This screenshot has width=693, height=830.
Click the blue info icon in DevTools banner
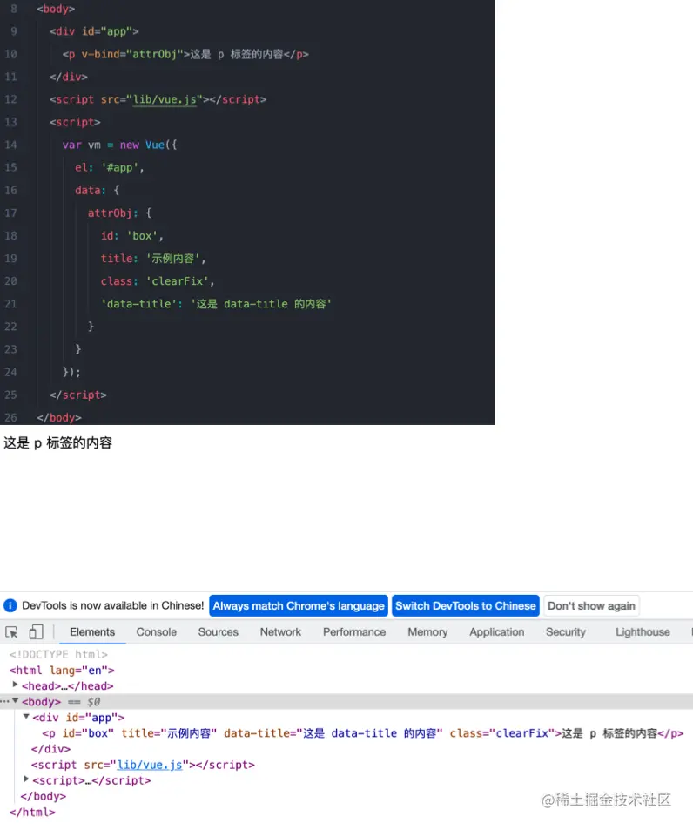pos(10,605)
